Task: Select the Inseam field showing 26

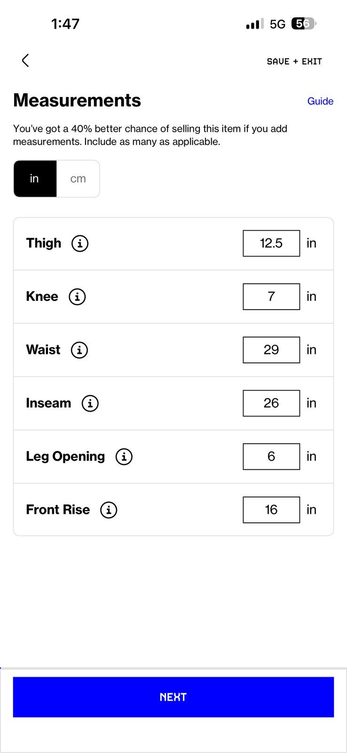Action: coord(271,403)
